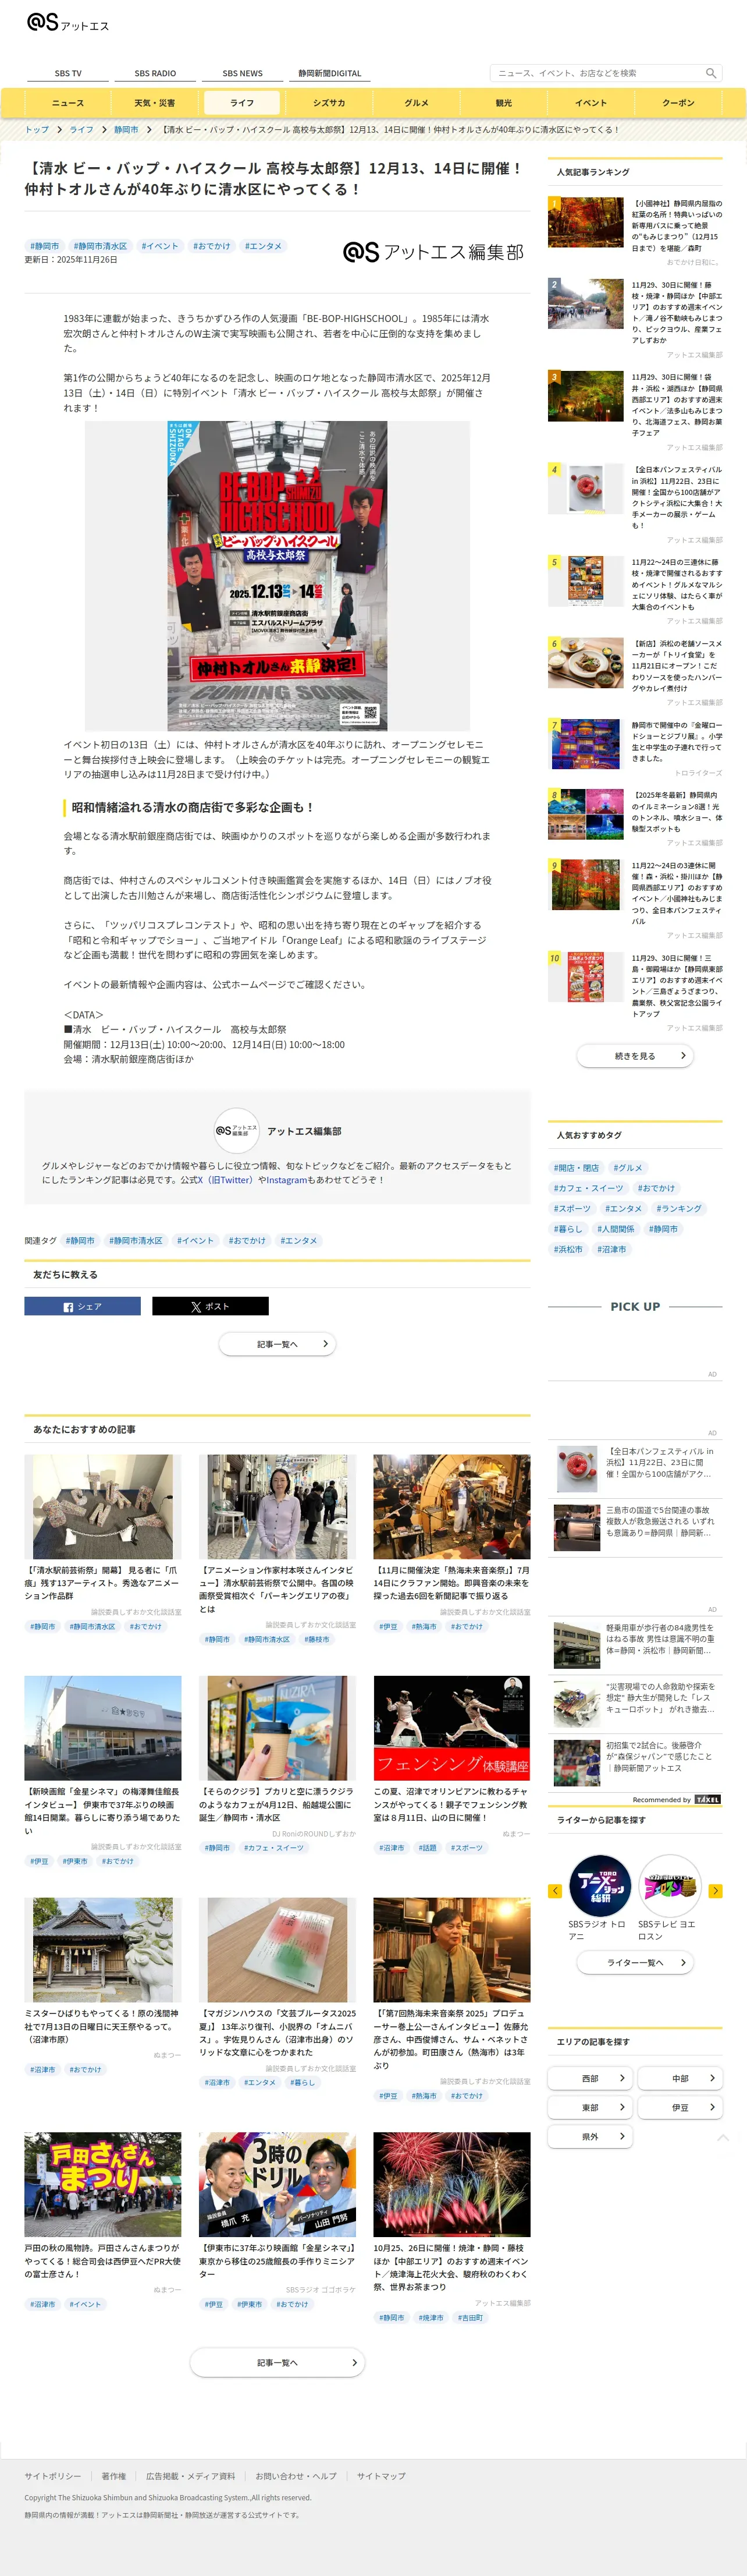The image size is (747, 2576).
Task: Click the アットエス編集部 logo beside the date
Action: 433,252
